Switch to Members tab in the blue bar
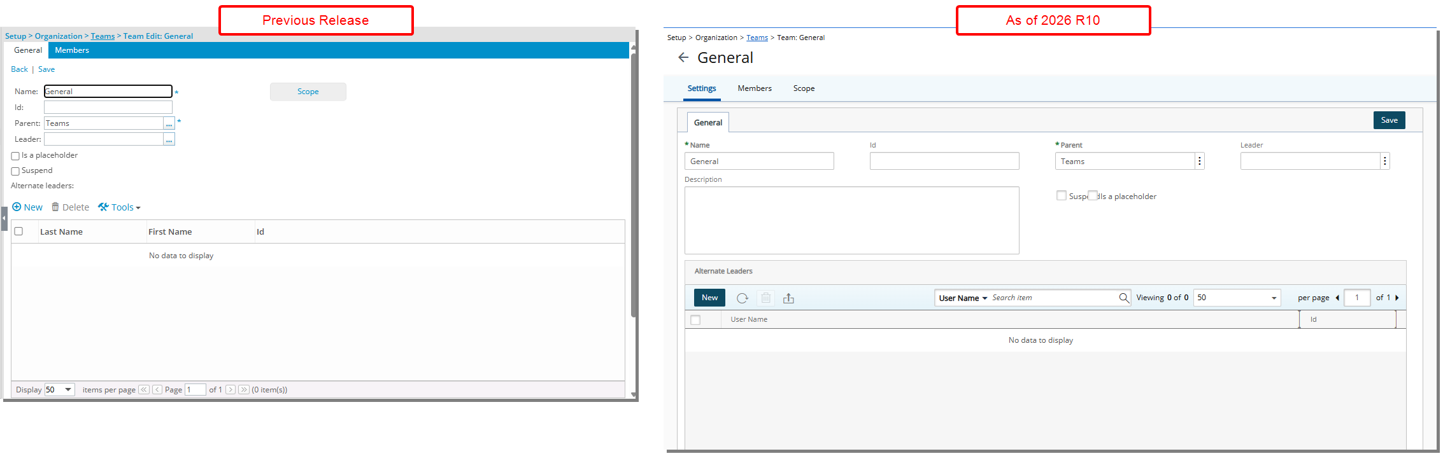The image size is (1443, 456). click(x=72, y=50)
